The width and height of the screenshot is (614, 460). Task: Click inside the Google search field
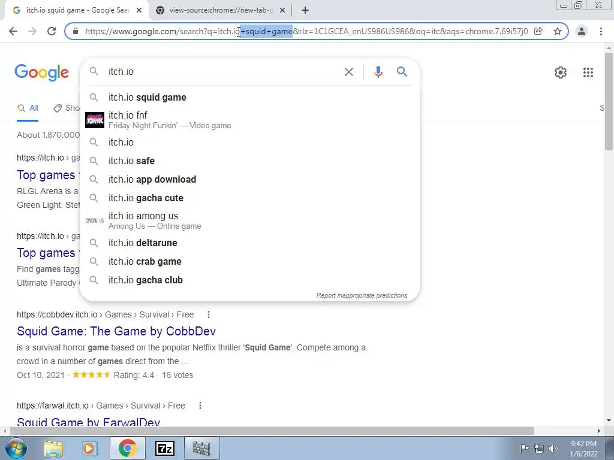223,72
